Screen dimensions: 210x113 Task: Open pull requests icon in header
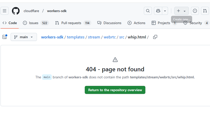pos(205,11)
